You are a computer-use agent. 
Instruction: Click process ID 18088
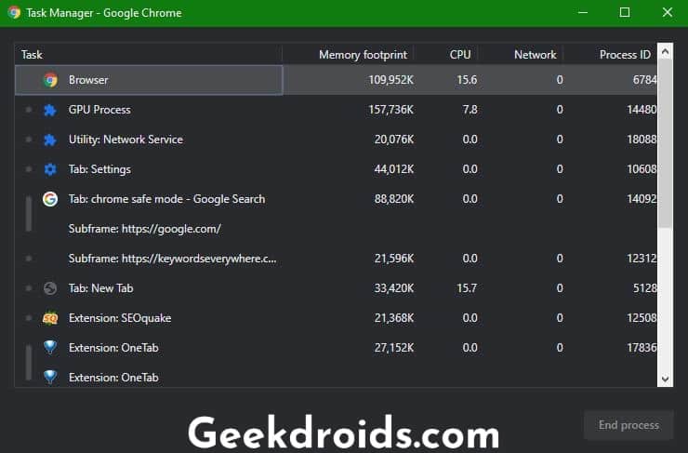[x=642, y=140]
